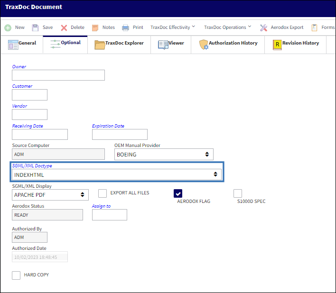Click the Assign to label link
Image resolution: width=336 pixels, height=293 pixels.
[x=101, y=206]
